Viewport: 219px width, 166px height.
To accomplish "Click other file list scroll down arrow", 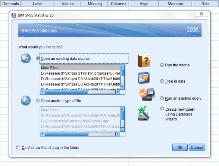I will (122, 129).
